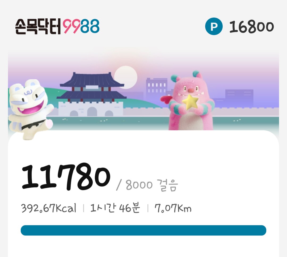
Task: Tap the 392.67Kcal calories stat
Action: 49,208
